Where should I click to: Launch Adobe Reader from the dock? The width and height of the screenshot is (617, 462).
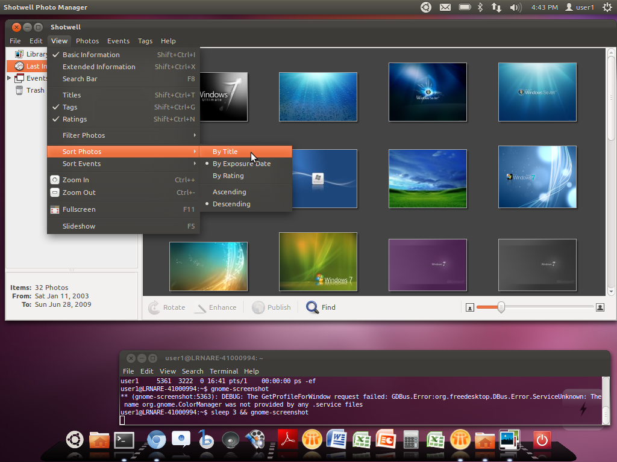[287, 439]
